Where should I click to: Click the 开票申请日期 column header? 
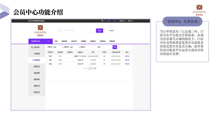[x=116, y=52]
